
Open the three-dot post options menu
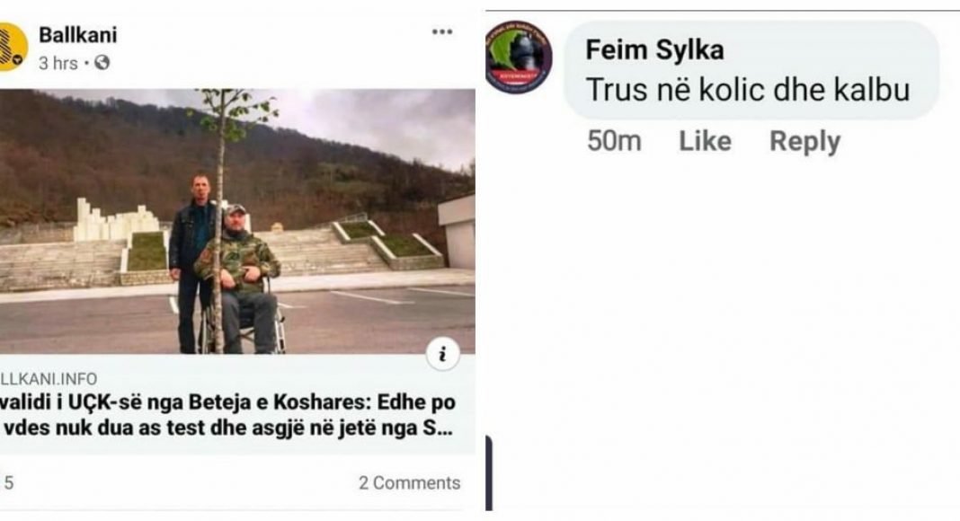pyautogui.click(x=442, y=32)
